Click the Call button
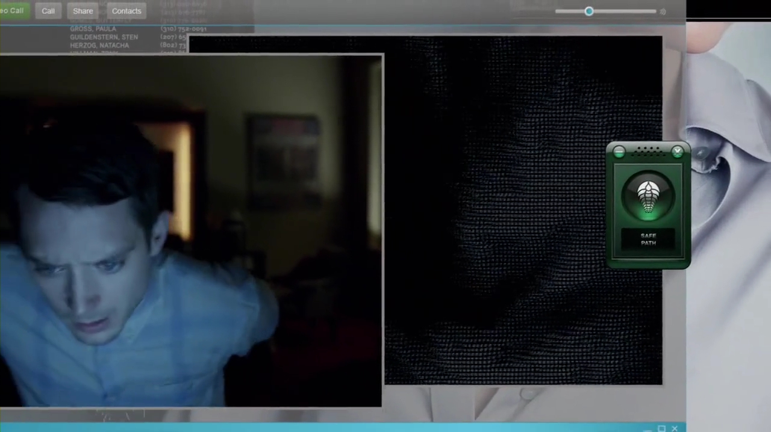Viewport: 771px width, 432px height. tap(48, 11)
